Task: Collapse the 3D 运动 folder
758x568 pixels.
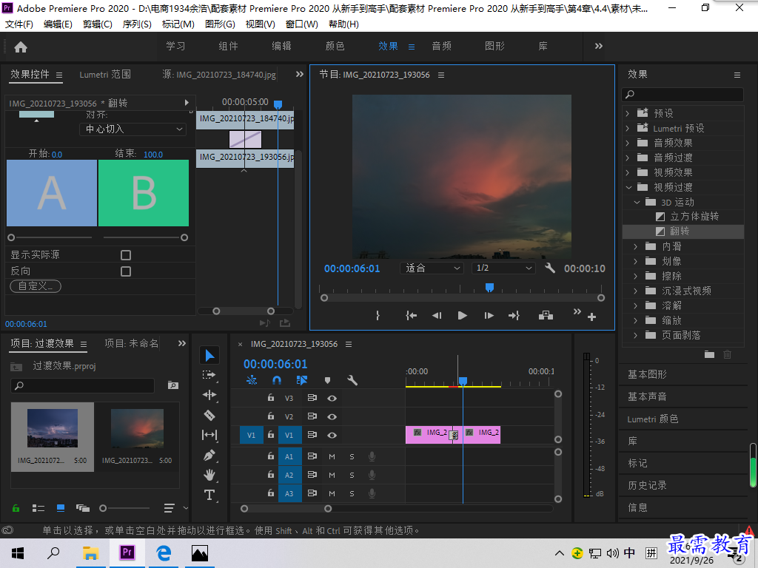Action: [637, 203]
